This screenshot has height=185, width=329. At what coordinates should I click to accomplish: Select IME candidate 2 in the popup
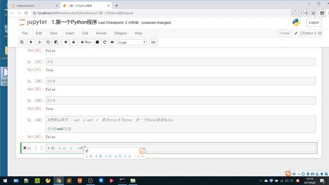pos(99,156)
